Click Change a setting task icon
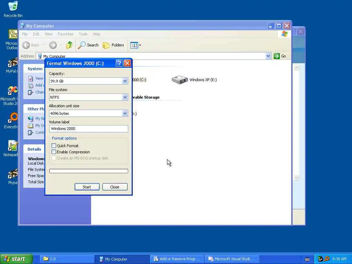This screenshot has height=264, width=352. pos(31,92)
